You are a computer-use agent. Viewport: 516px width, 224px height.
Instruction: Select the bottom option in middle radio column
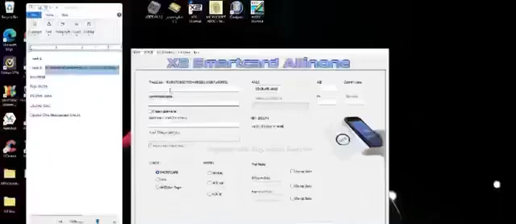point(210,194)
